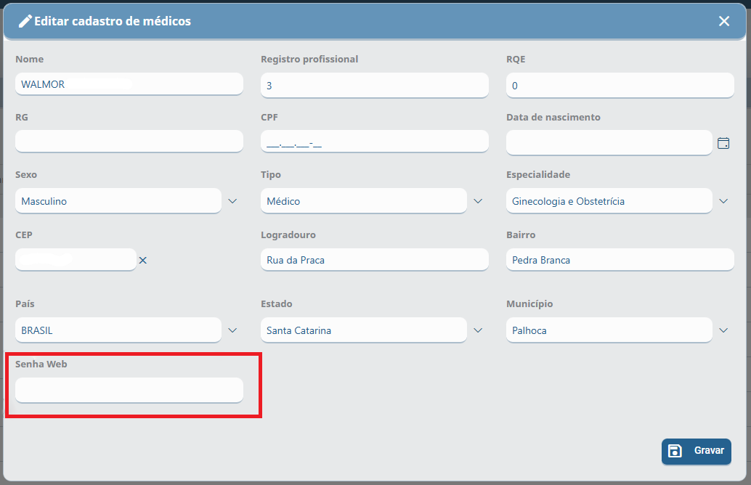Open the Data de nascimento calendar picker

click(723, 143)
